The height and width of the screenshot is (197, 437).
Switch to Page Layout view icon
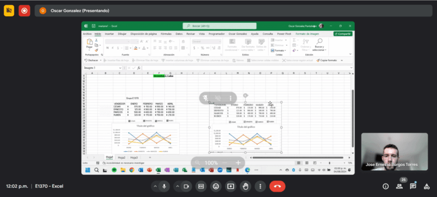point(306,163)
